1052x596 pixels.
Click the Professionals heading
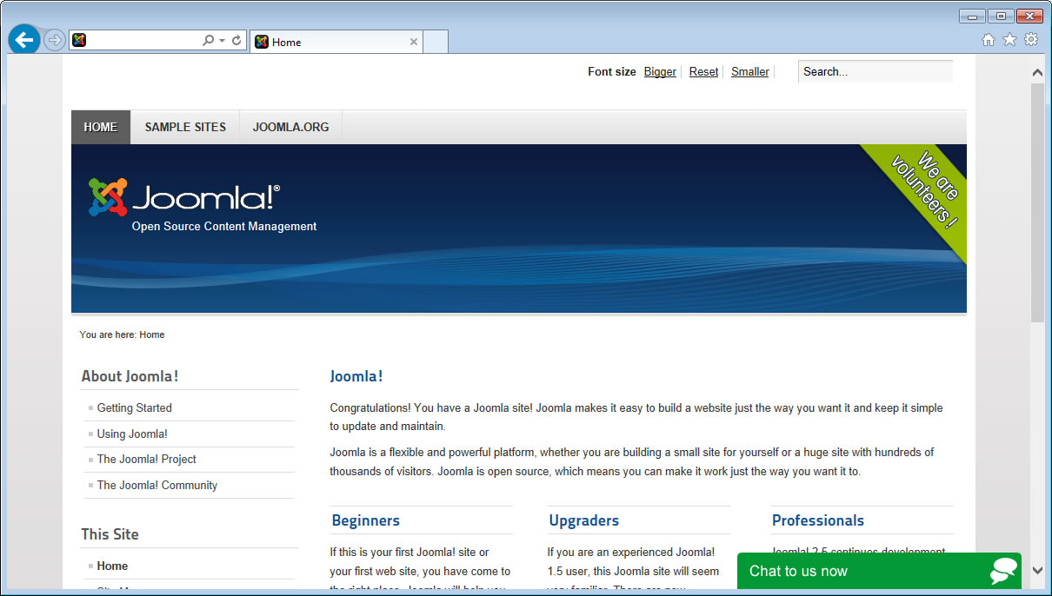coord(818,520)
